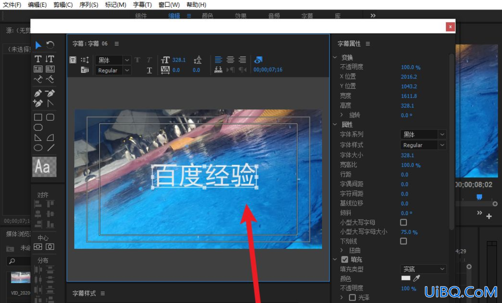Show more workspaces with double chevron
The height and width of the screenshot is (303, 502).
pyautogui.click(x=373, y=15)
